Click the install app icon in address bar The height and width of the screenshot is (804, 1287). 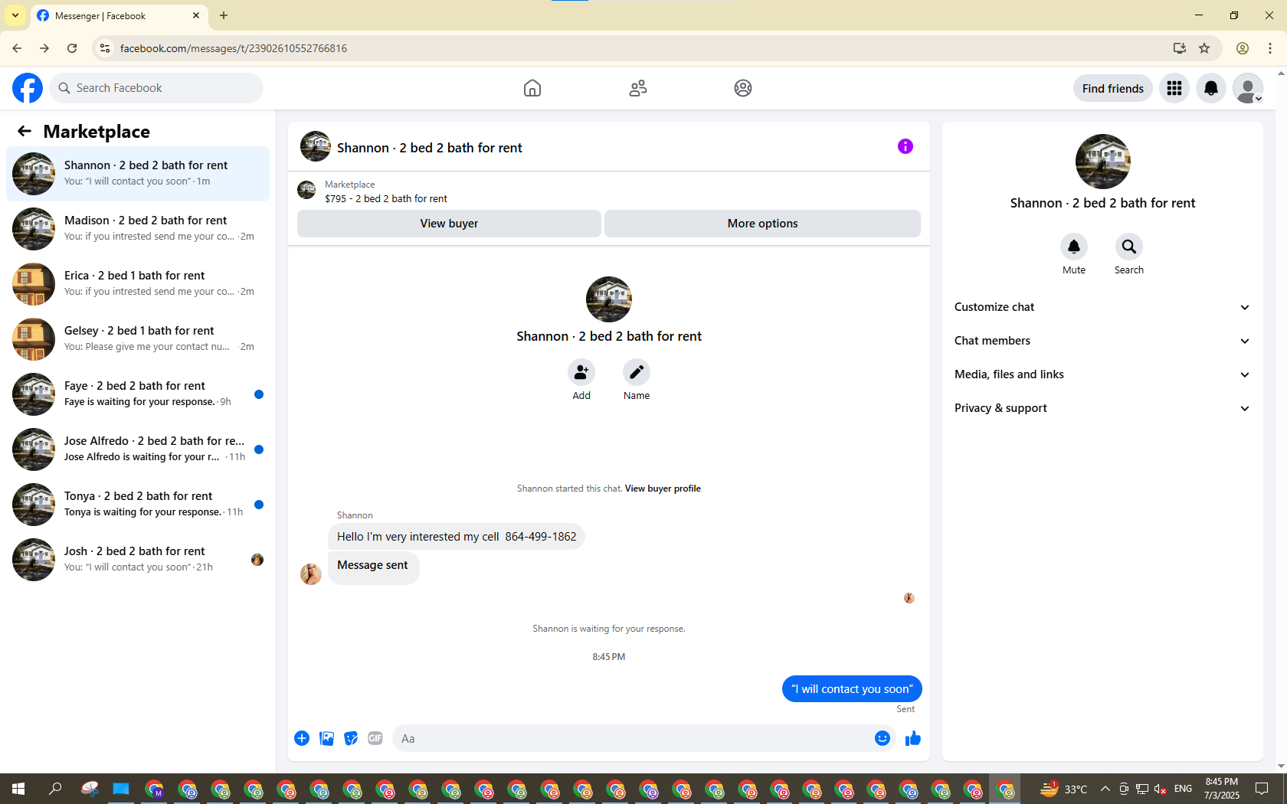click(x=1180, y=48)
